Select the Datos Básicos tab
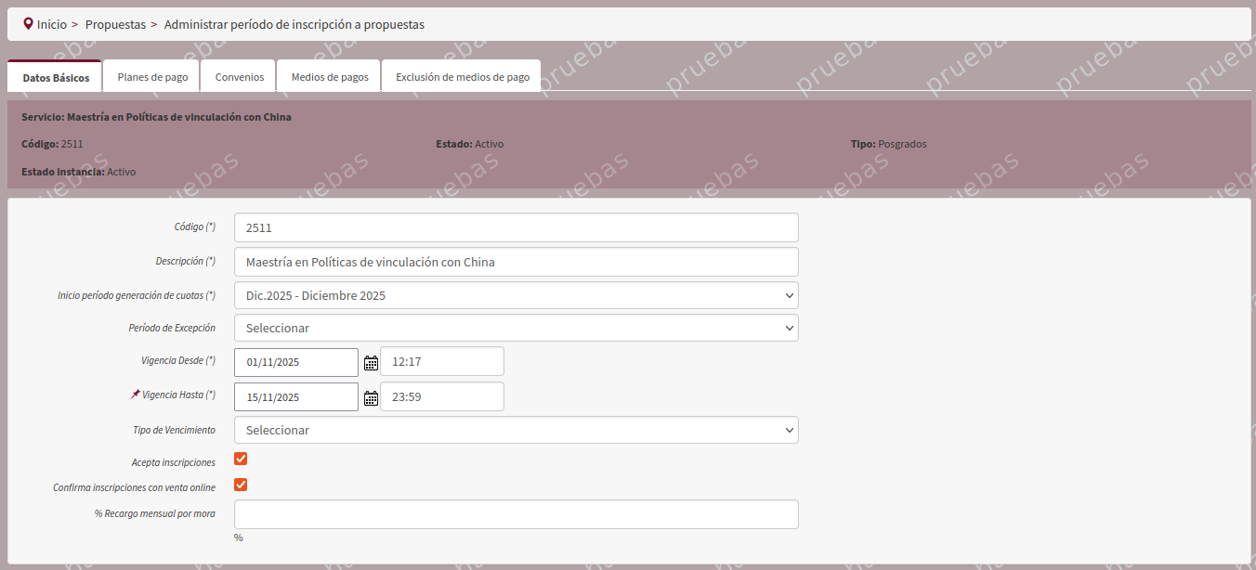Viewport: 1256px width, 570px height. click(x=56, y=78)
